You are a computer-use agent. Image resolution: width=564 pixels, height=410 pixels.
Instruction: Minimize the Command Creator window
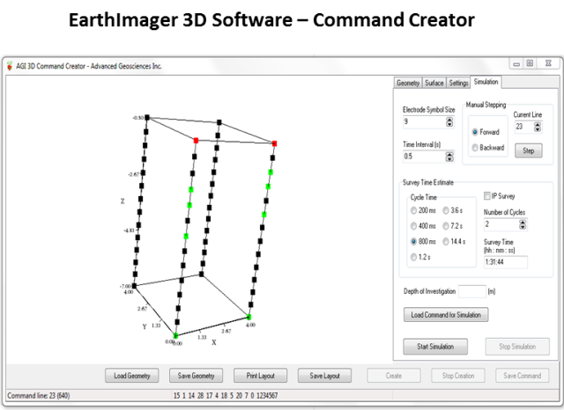[516, 64]
